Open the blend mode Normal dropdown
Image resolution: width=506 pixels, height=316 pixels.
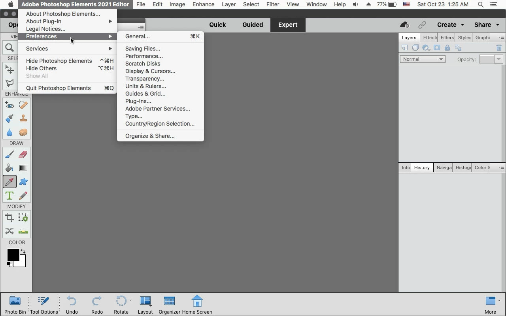tap(423, 59)
